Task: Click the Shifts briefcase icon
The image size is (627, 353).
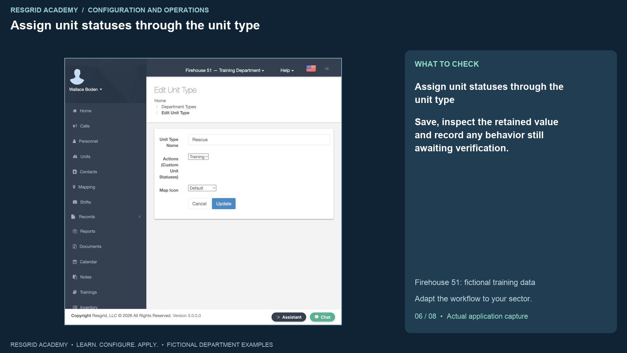Action: click(x=75, y=202)
